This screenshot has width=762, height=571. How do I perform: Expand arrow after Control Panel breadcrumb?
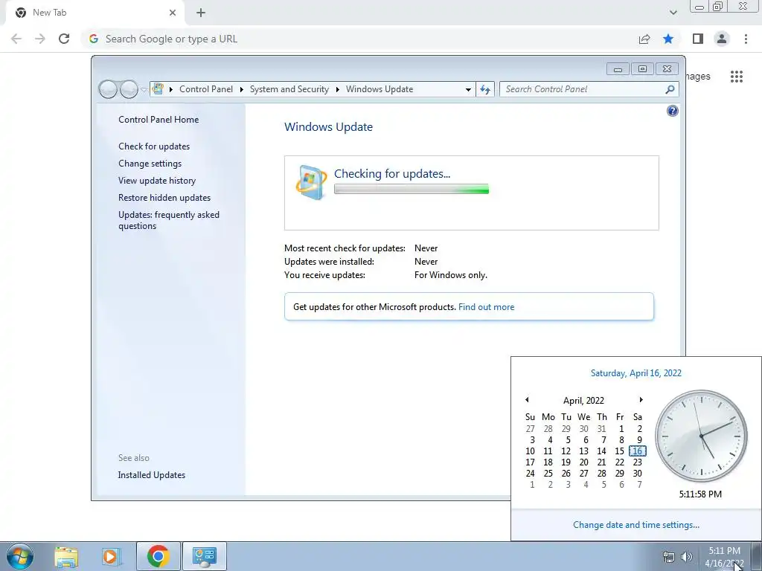click(242, 89)
